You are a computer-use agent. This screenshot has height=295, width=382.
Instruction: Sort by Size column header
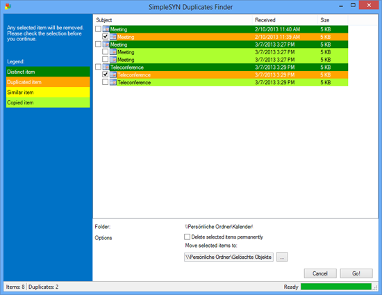tap(333, 20)
